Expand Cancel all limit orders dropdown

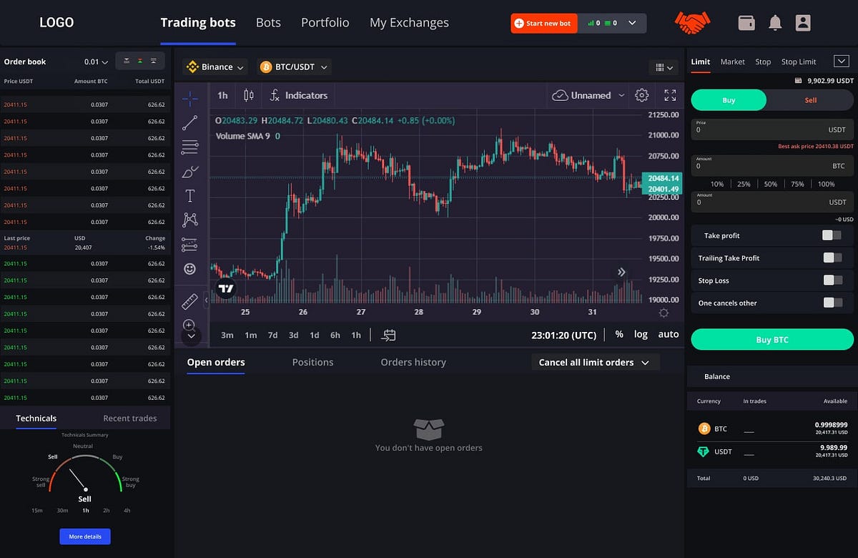coord(596,362)
